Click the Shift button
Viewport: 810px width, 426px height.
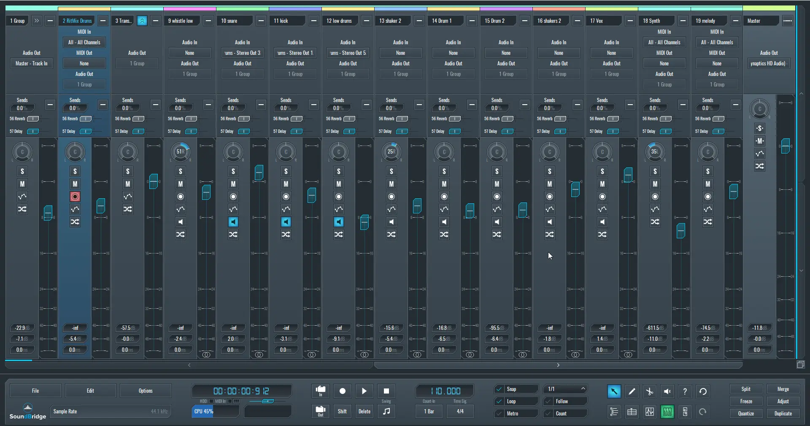tap(343, 411)
